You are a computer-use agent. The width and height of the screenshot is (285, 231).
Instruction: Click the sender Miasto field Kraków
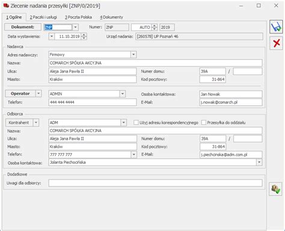click(93, 79)
